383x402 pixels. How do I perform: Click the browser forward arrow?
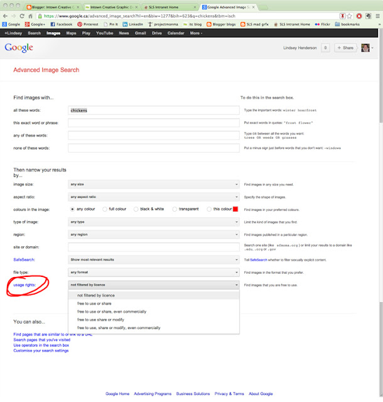(13, 16)
